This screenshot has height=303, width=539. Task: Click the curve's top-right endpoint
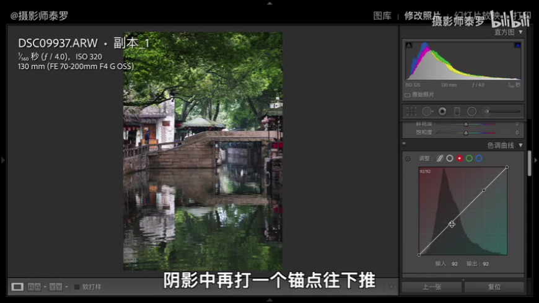(507, 167)
